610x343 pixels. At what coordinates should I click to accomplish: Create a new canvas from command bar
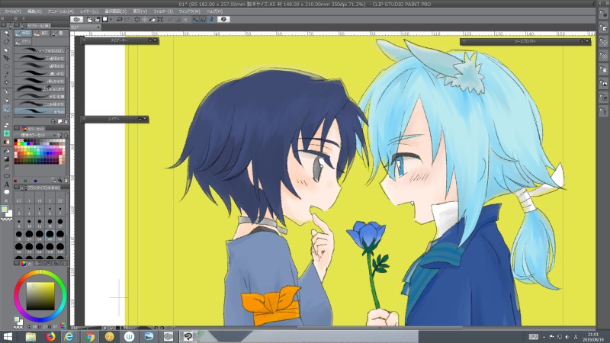click(89, 19)
